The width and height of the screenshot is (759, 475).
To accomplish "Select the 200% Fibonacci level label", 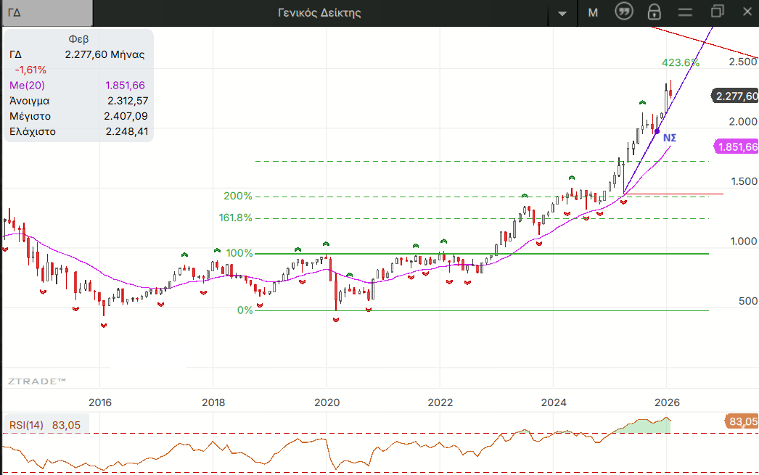I will pyautogui.click(x=238, y=196).
